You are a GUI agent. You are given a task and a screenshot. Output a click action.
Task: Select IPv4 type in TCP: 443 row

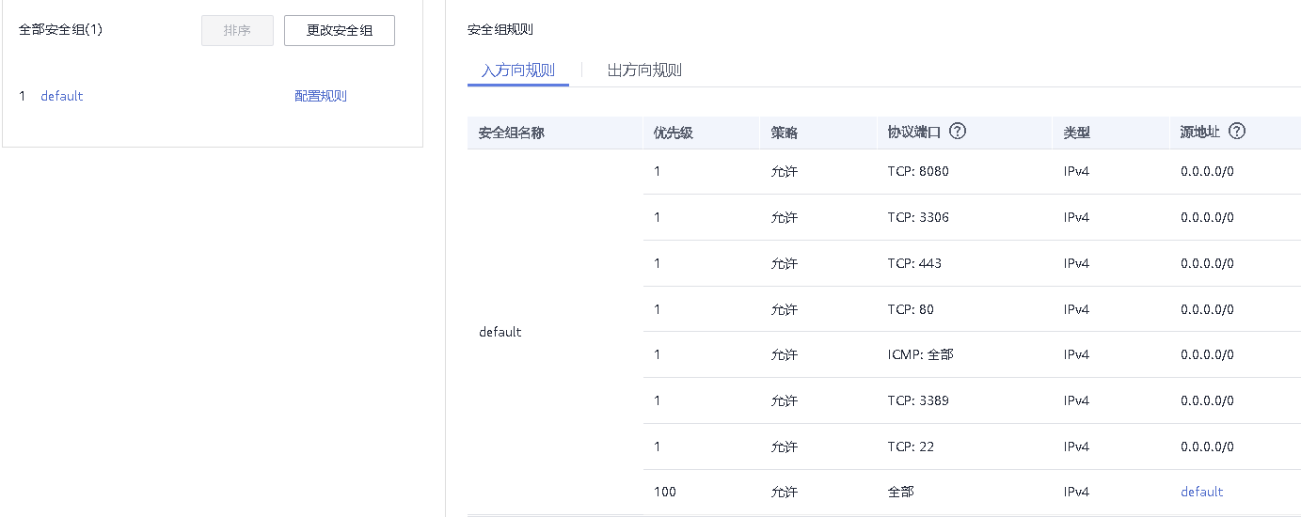click(x=1077, y=263)
